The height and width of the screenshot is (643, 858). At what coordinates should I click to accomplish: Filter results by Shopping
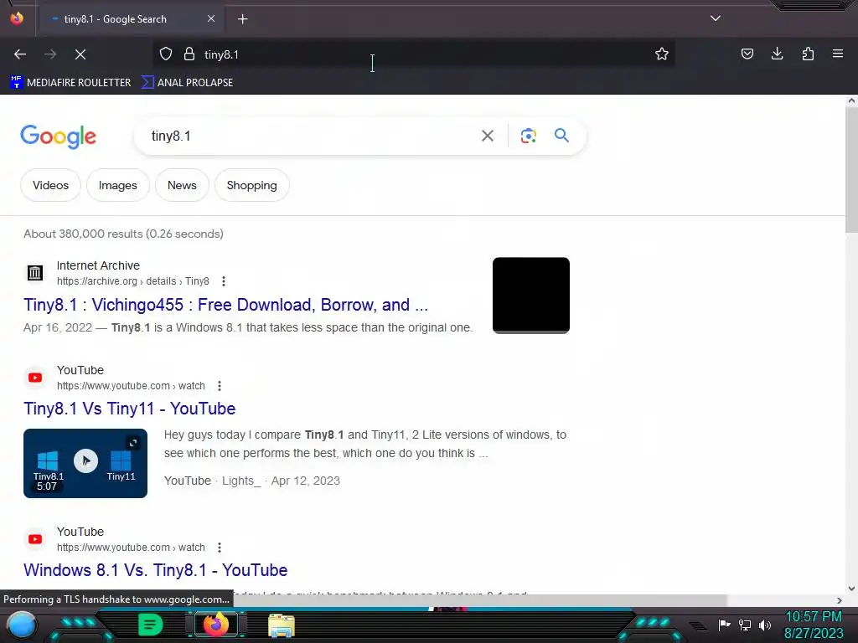click(251, 185)
